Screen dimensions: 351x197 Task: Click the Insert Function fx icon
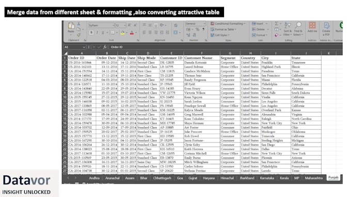click(105, 47)
